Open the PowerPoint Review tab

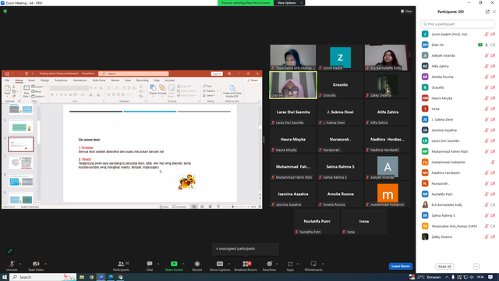coord(115,80)
